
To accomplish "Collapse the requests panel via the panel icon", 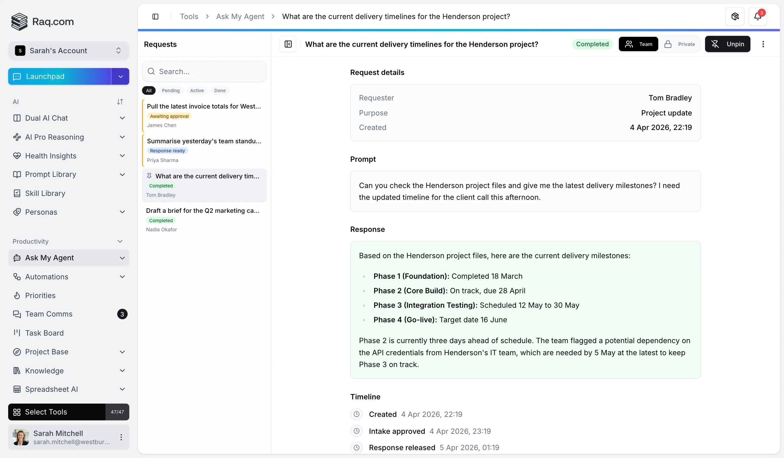I will tap(288, 44).
